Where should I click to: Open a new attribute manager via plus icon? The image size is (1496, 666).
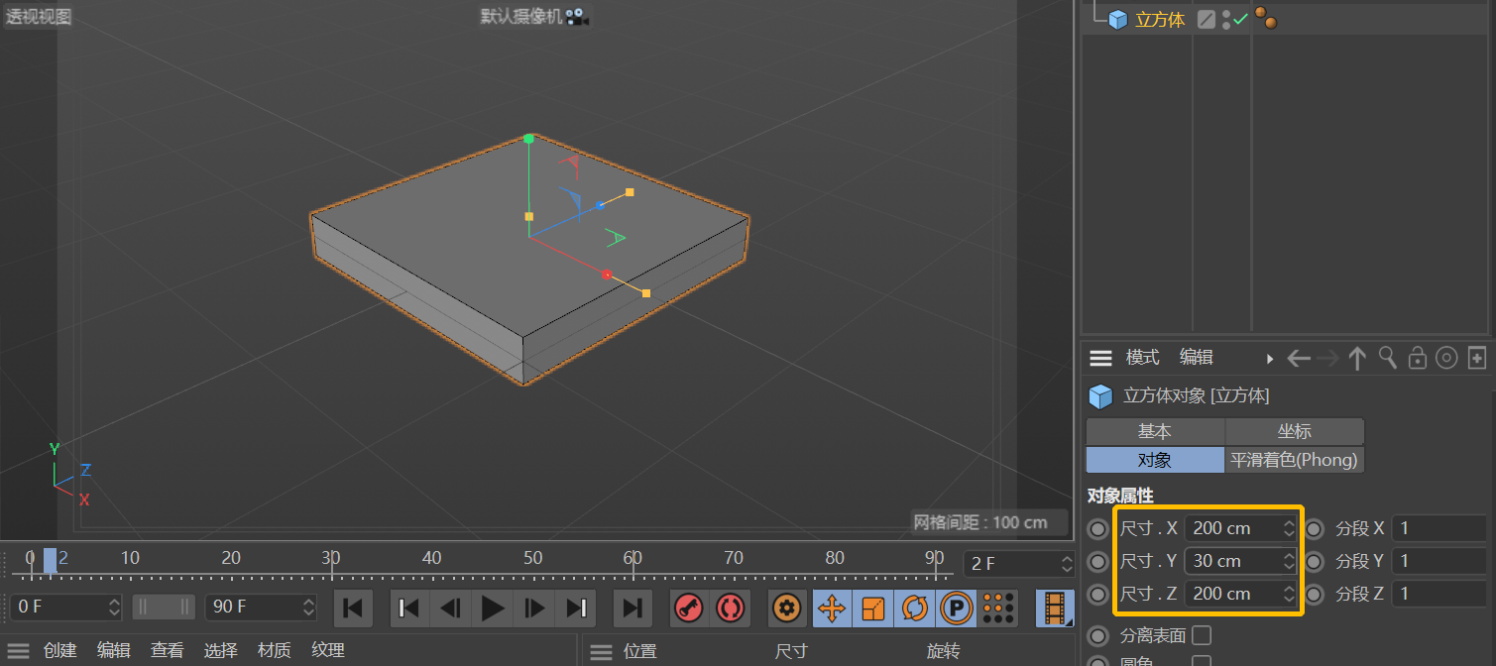pyautogui.click(x=1477, y=358)
